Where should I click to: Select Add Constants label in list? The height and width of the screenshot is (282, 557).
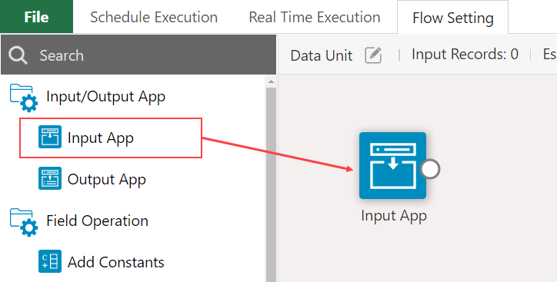click(x=116, y=262)
